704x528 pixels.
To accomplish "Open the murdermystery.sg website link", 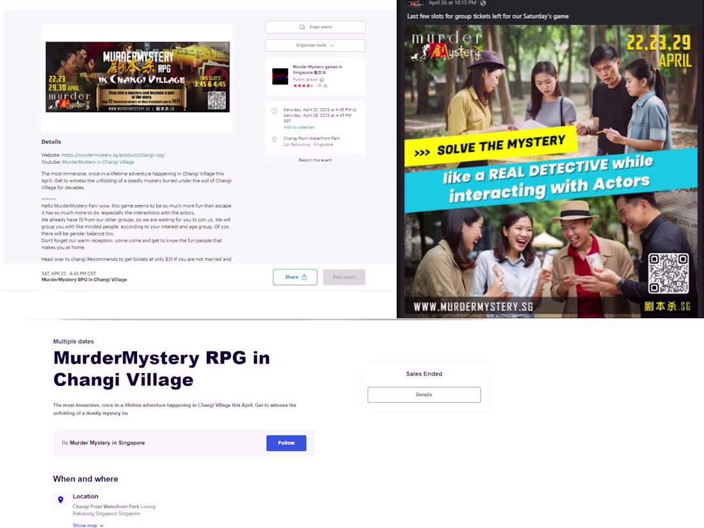I will [113, 154].
